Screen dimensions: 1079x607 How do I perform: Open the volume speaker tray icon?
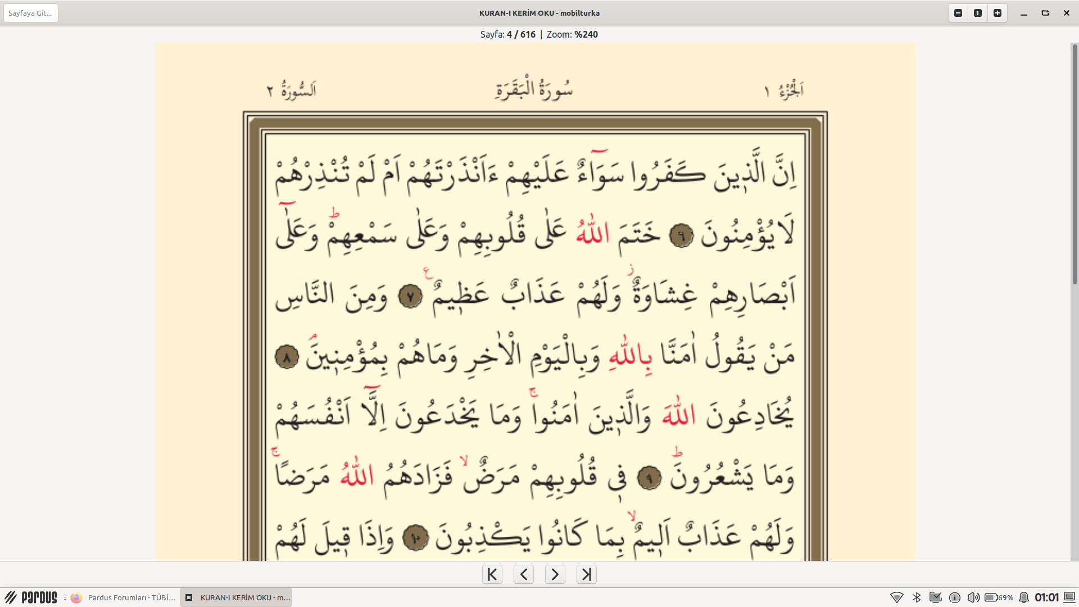[x=973, y=597]
